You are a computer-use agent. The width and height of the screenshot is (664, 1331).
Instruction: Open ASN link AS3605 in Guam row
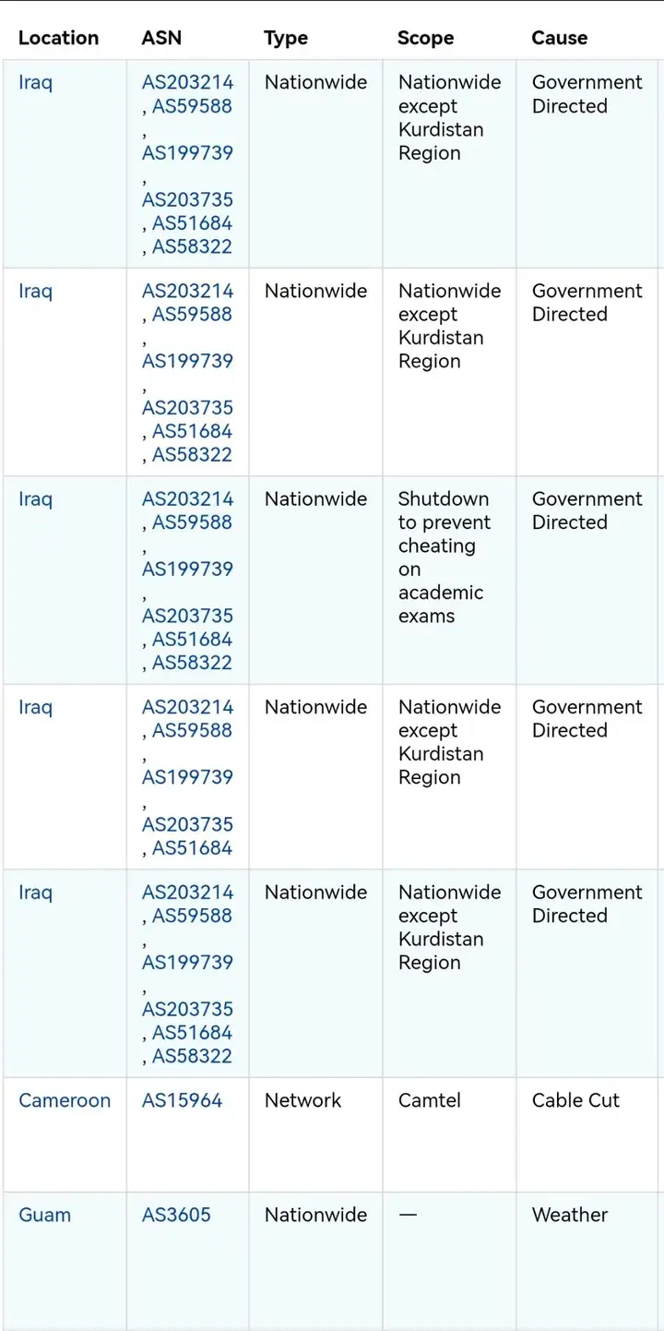pyautogui.click(x=176, y=1215)
